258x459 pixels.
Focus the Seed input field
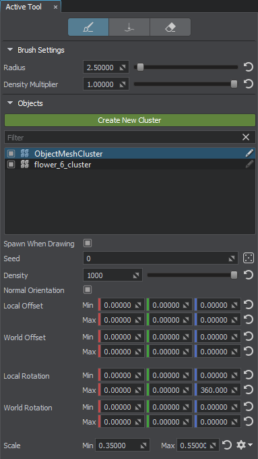(x=160, y=258)
